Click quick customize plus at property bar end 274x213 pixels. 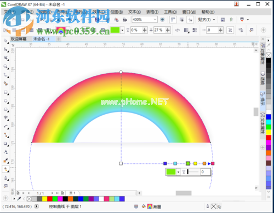coord(263,30)
